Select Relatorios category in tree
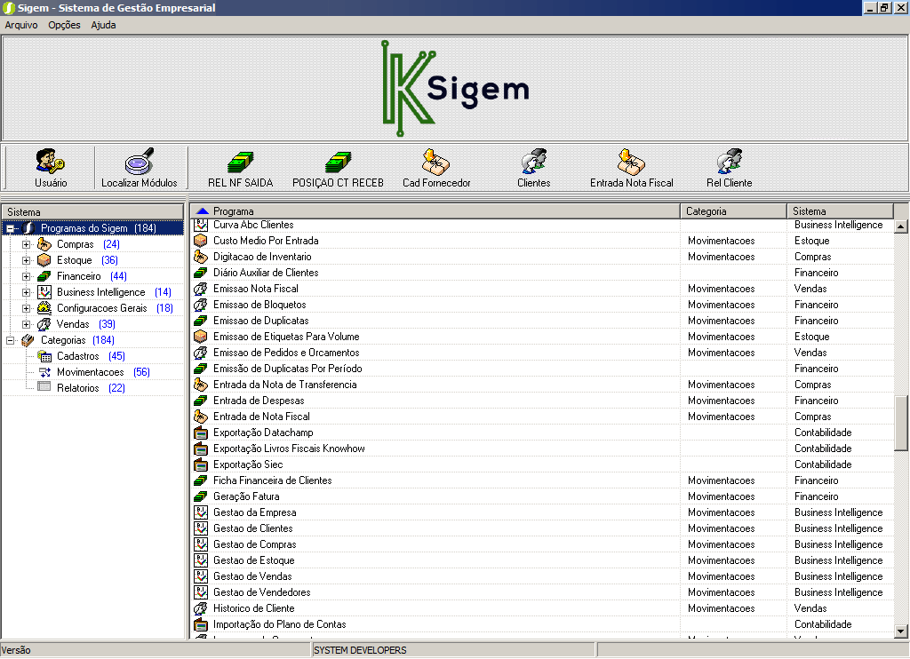This screenshot has height=659, width=910. point(77,388)
